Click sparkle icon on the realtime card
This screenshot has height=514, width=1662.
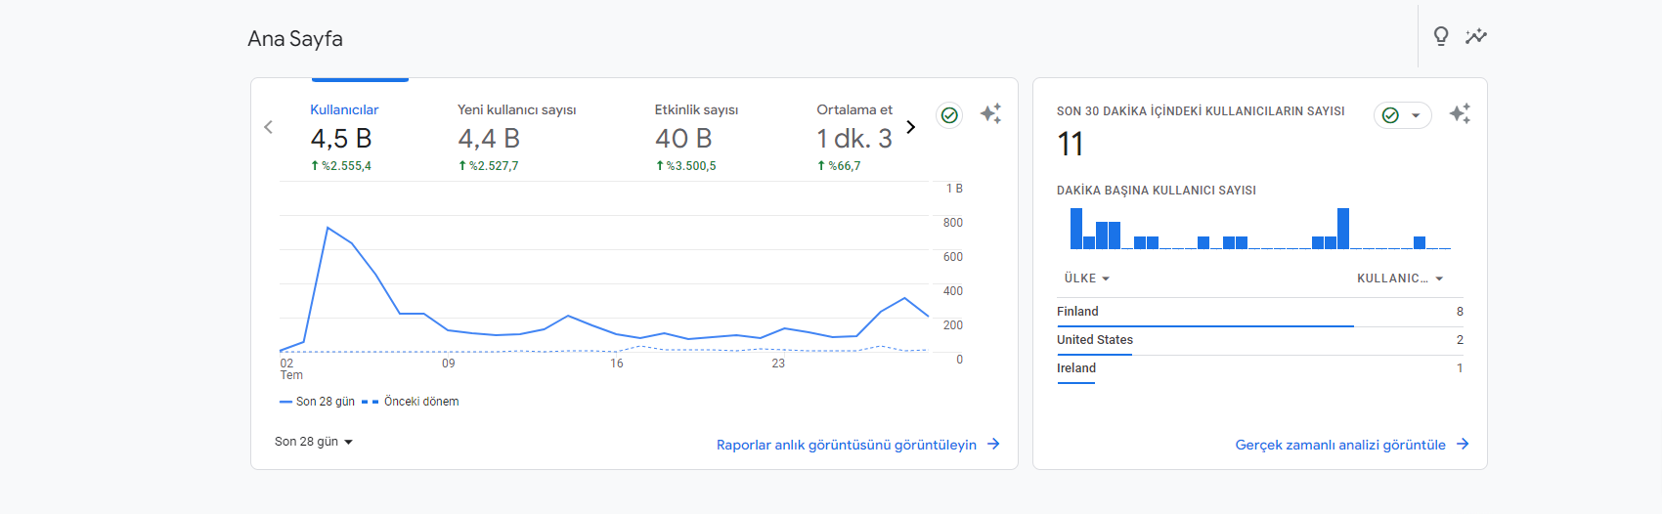coord(1460,113)
